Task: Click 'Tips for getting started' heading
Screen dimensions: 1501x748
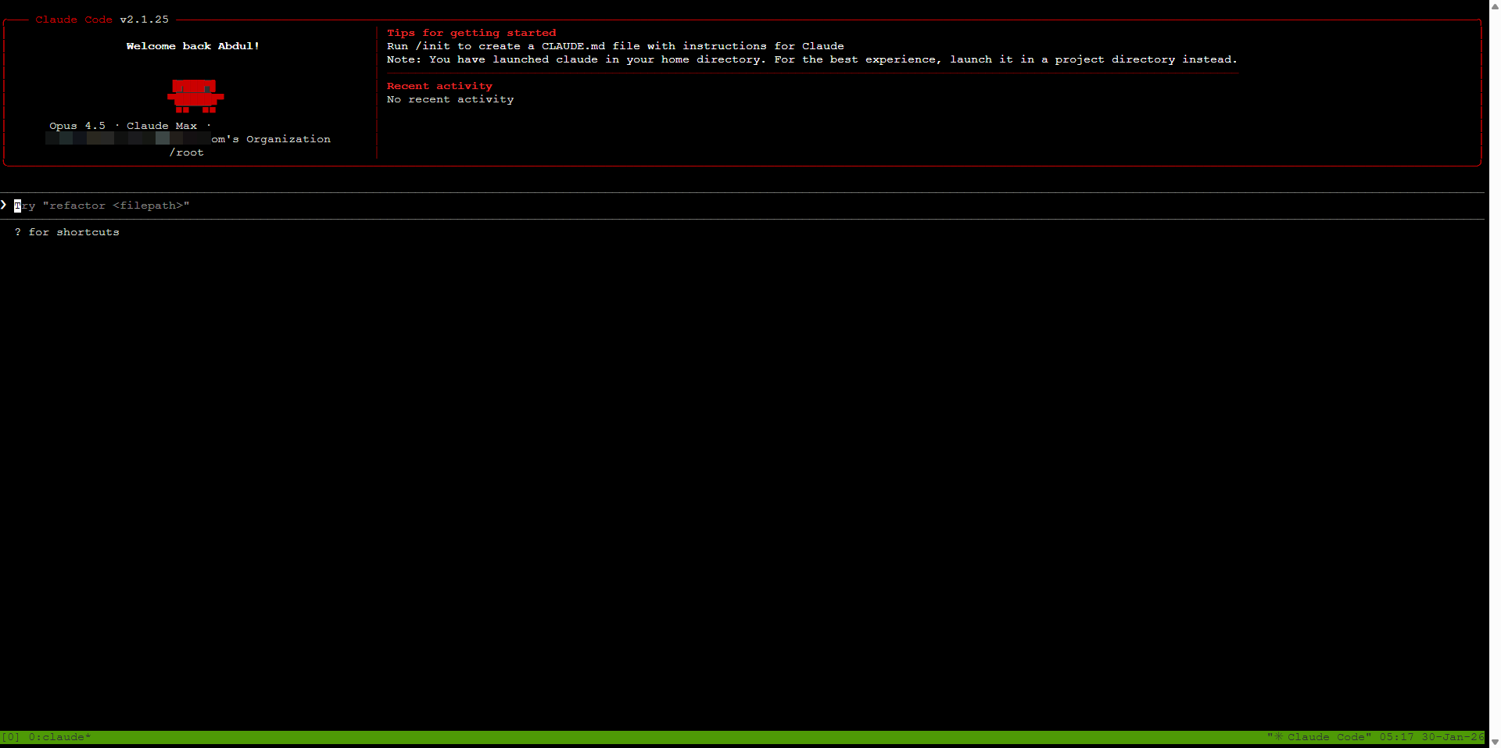Action: tap(471, 33)
